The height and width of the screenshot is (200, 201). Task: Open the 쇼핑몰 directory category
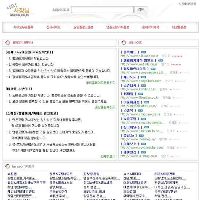[x=12, y=174]
